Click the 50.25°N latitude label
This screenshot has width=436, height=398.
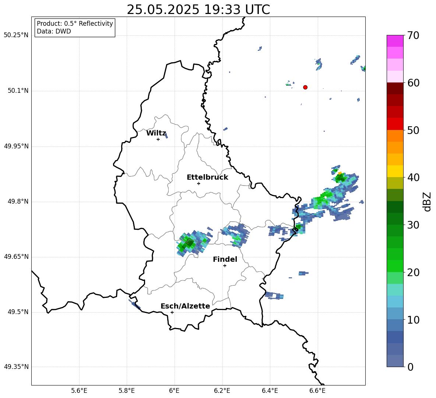tap(16, 35)
